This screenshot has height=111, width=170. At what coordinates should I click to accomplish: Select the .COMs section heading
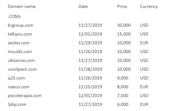tap(14, 17)
